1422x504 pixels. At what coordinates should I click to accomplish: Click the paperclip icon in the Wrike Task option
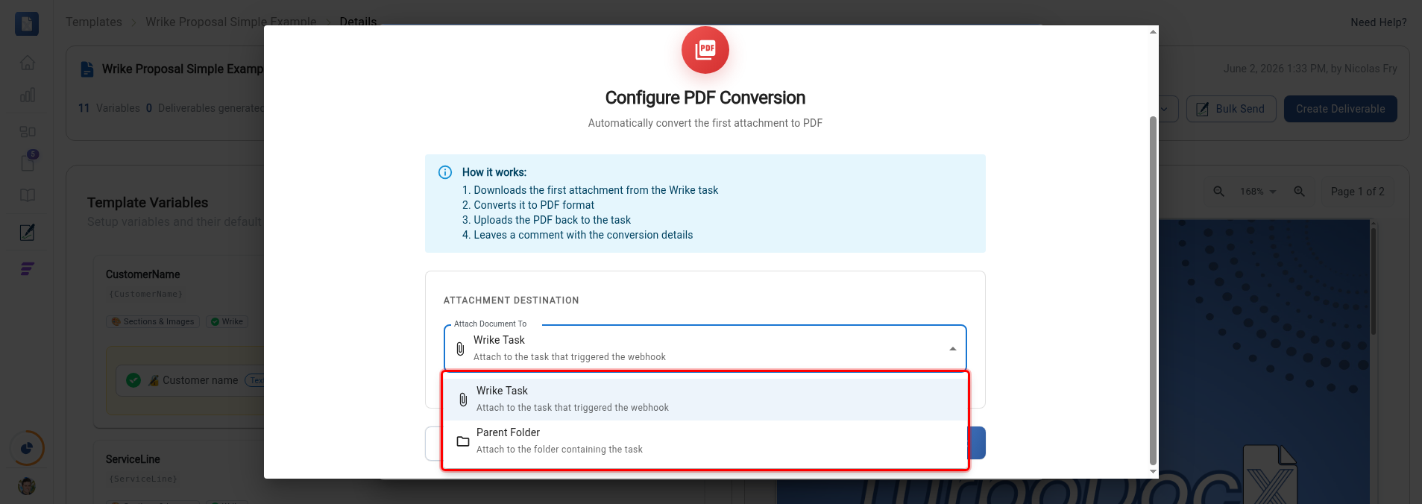(x=463, y=400)
